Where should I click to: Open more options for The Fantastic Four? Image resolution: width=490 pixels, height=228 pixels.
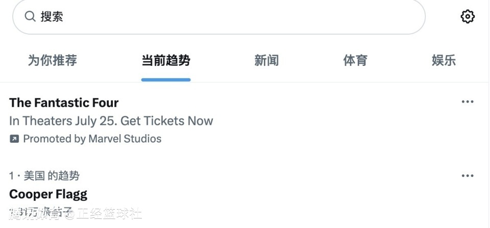pyautogui.click(x=468, y=102)
